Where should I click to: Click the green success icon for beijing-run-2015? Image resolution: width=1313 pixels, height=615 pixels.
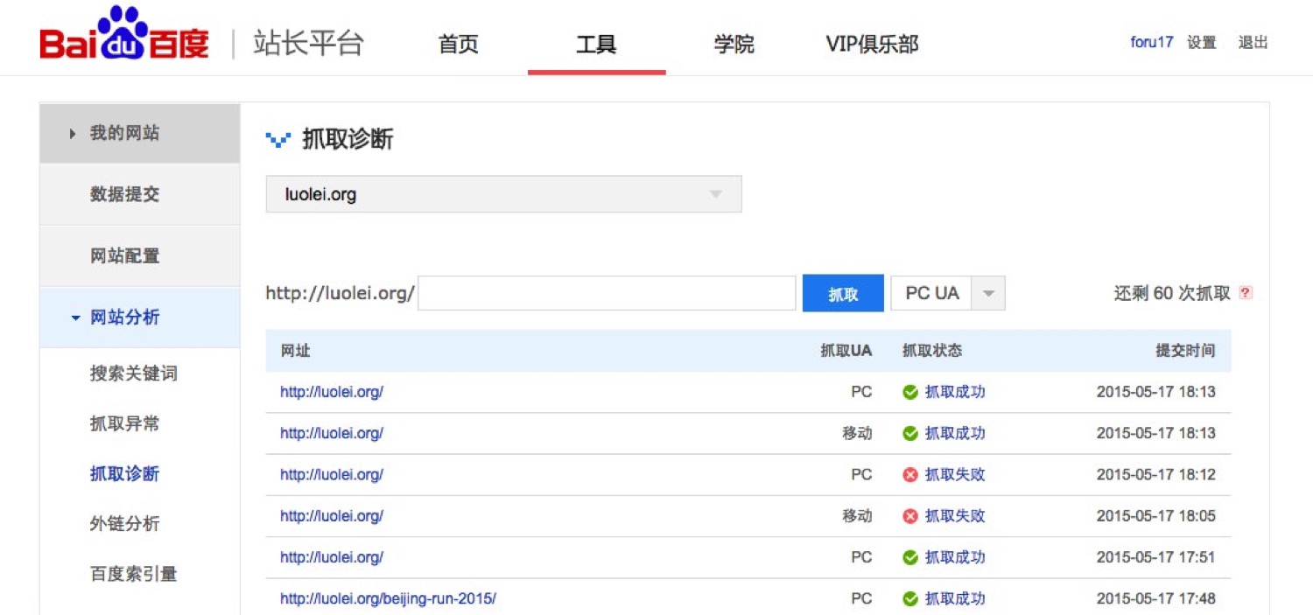pyautogui.click(x=910, y=599)
